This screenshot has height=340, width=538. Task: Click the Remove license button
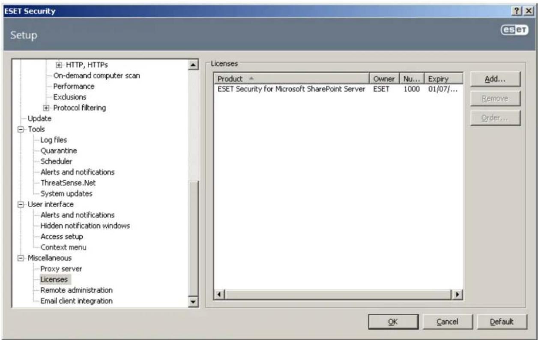click(x=495, y=99)
